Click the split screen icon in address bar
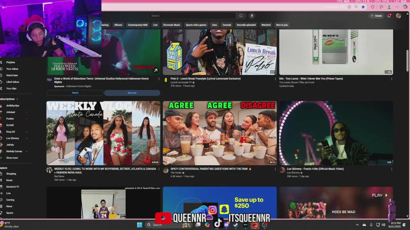Image resolution: width=410 pixels, height=230 pixels. pyautogui.click(x=349, y=7)
